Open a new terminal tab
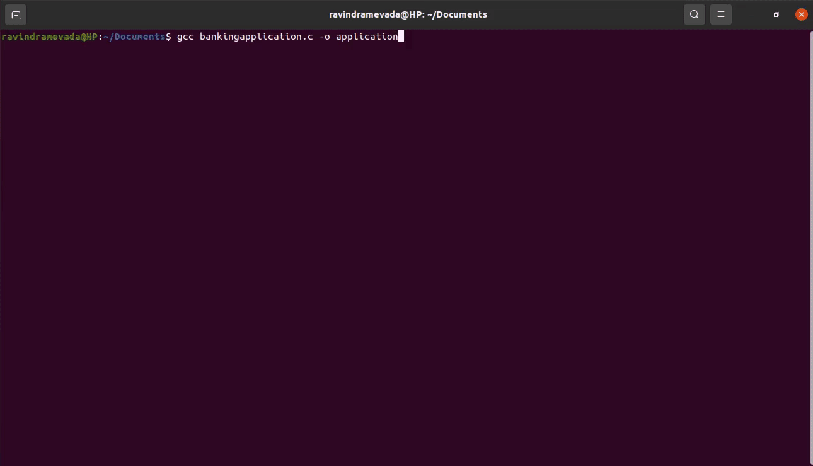 click(16, 14)
